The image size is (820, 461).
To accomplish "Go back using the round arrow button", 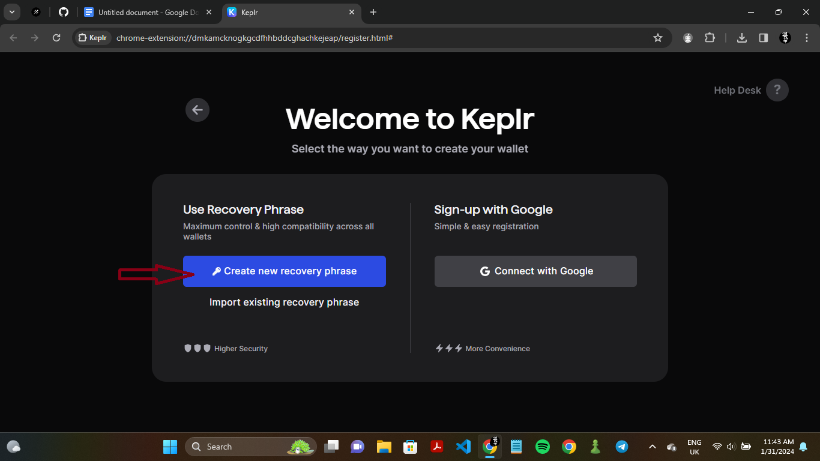I will pos(197,110).
